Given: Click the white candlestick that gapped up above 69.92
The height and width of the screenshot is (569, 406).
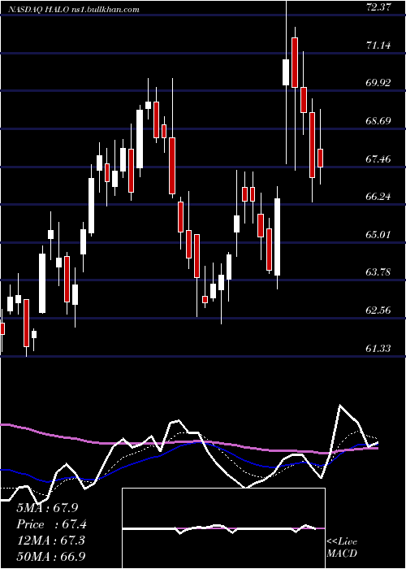Looking at the screenshot, I should 286,72.
